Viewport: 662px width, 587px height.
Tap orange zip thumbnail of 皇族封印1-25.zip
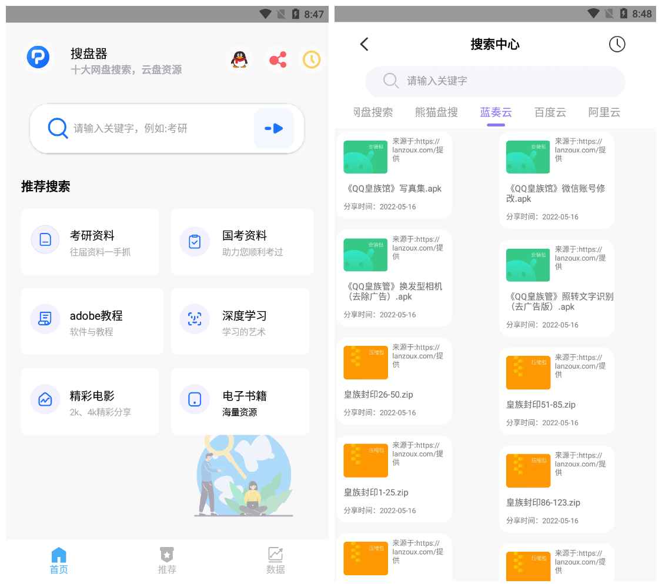[365, 461]
